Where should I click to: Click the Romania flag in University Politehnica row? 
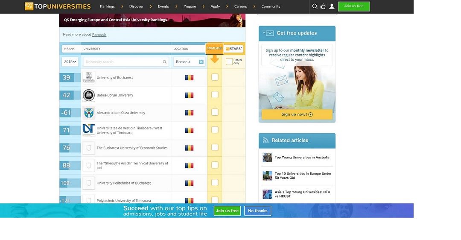click(x=190, y=183)
